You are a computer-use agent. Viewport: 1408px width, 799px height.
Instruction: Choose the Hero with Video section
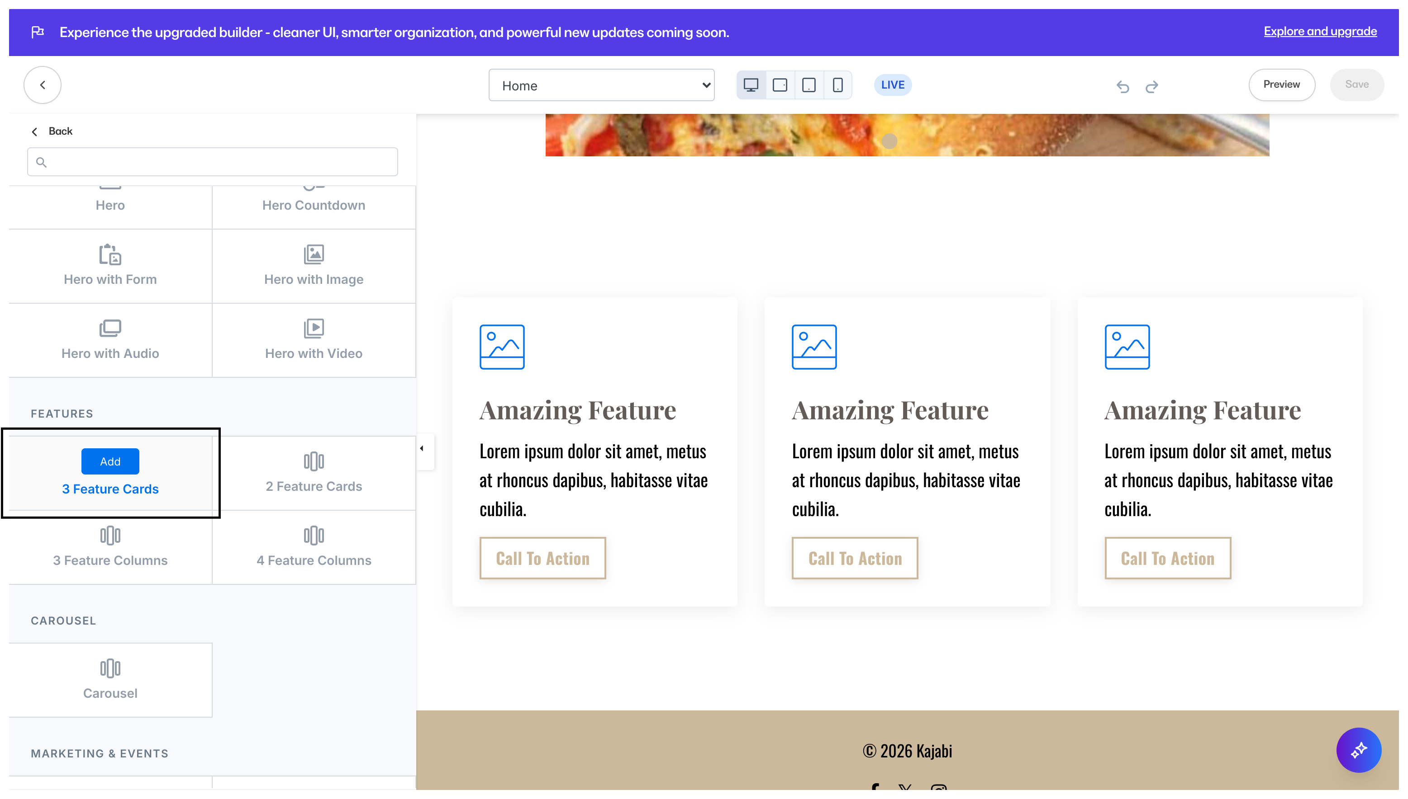click(314, 340)
